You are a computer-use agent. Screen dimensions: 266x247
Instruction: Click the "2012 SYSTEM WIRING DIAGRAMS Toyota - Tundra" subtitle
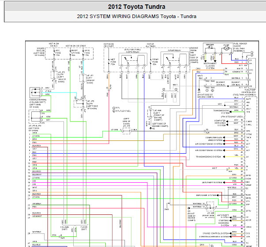pos(137,16)
